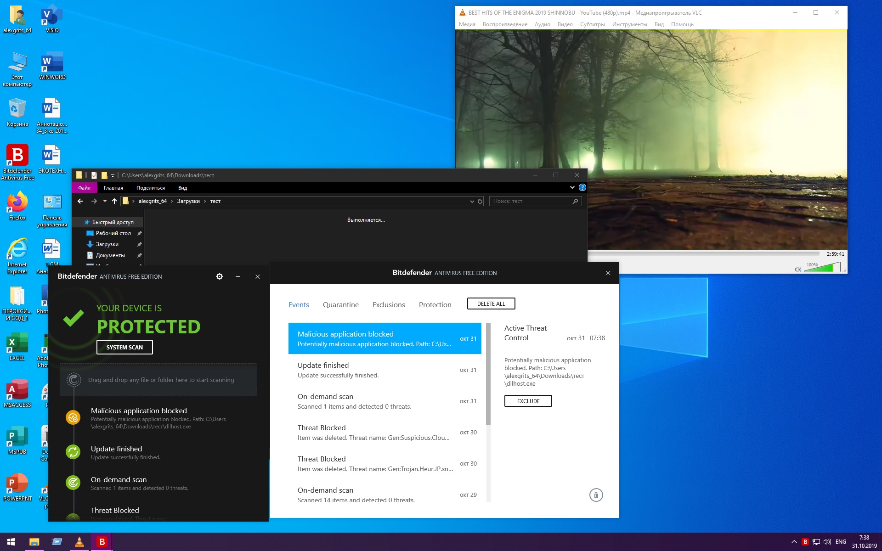882x551 pixels.
Task: Click the trash icon in event details
Action: [x=596, y=495]
